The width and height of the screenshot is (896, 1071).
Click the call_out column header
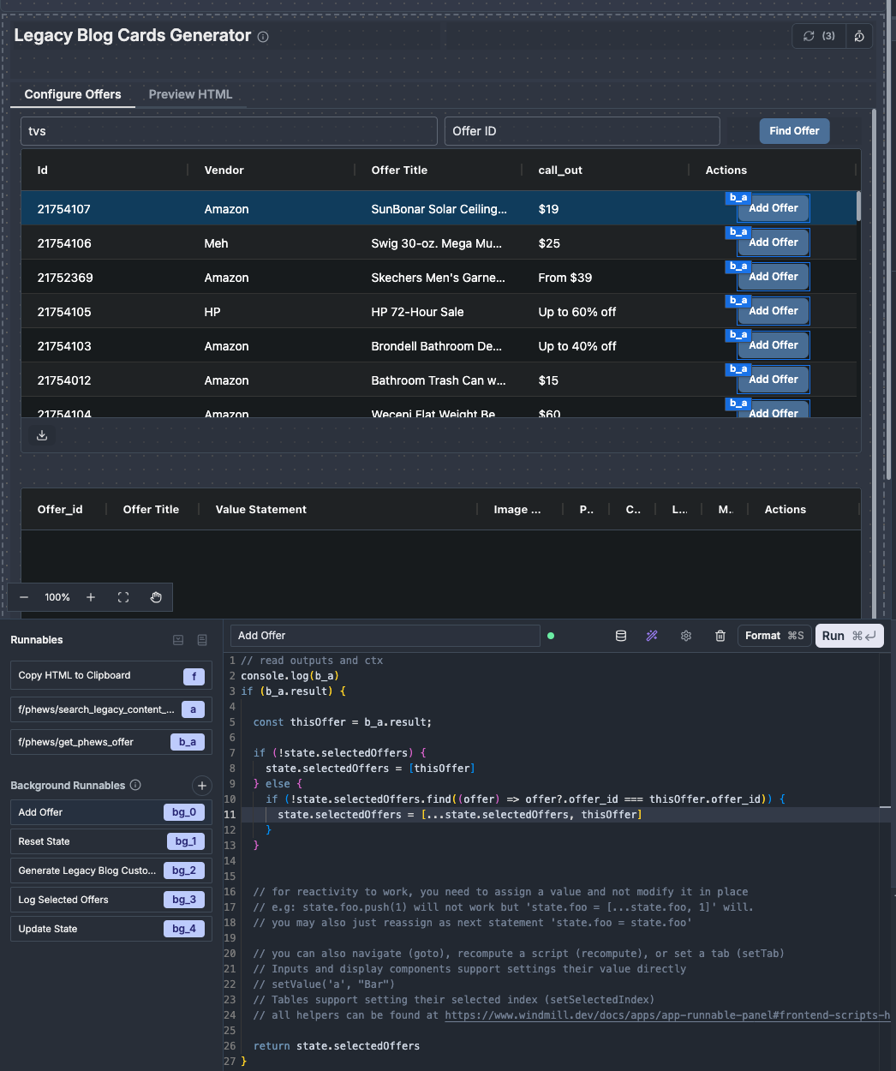[x=606, y=171]
